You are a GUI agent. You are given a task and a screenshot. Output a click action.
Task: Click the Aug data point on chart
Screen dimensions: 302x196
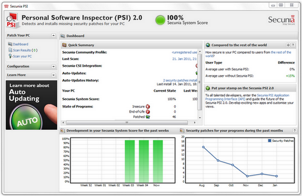[x=203, y=147]
